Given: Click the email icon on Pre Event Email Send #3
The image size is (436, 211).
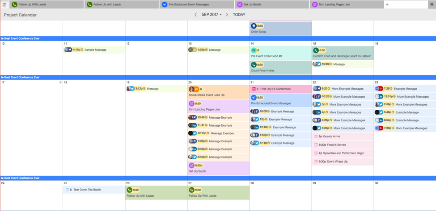Looking at the screenshot, I should (x=254, y=50).
